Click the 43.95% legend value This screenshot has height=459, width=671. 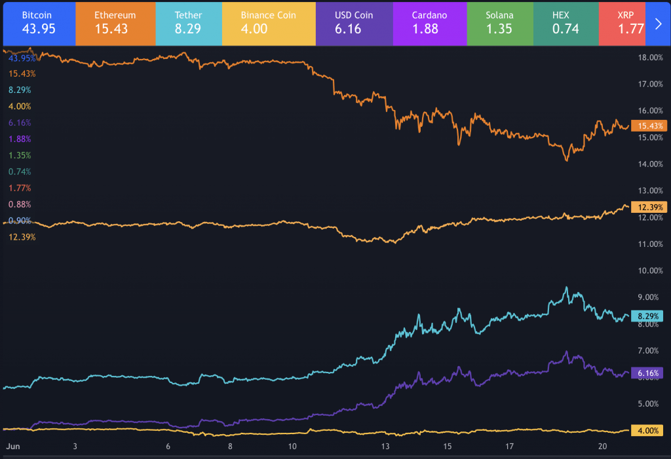coord(22,58)
